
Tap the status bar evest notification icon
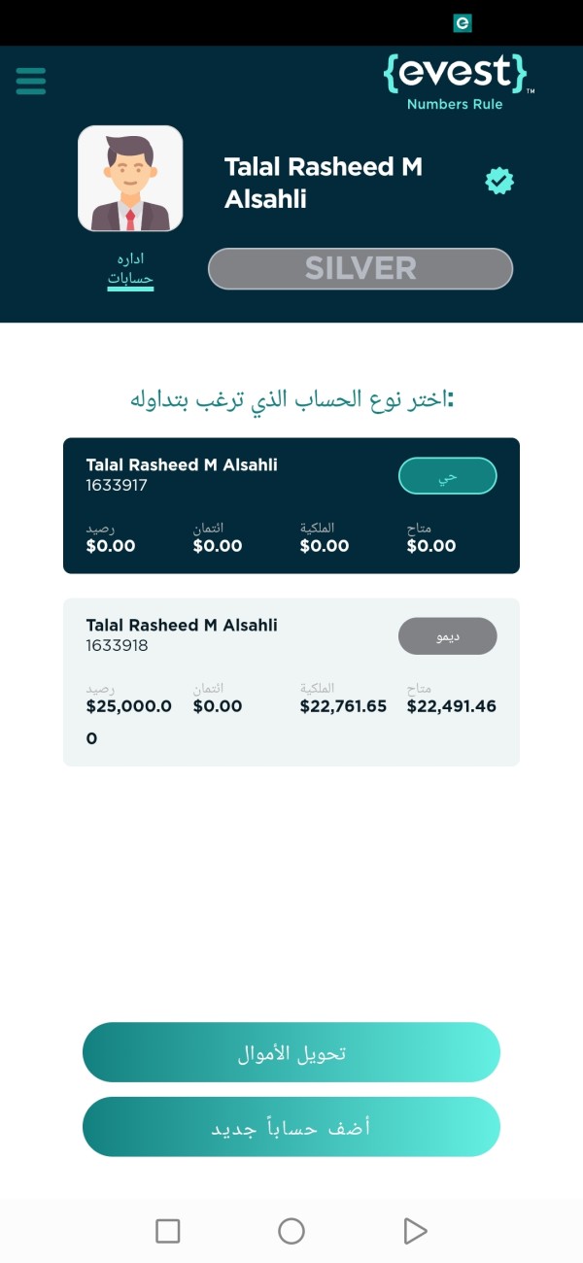(x=463, y=22)
